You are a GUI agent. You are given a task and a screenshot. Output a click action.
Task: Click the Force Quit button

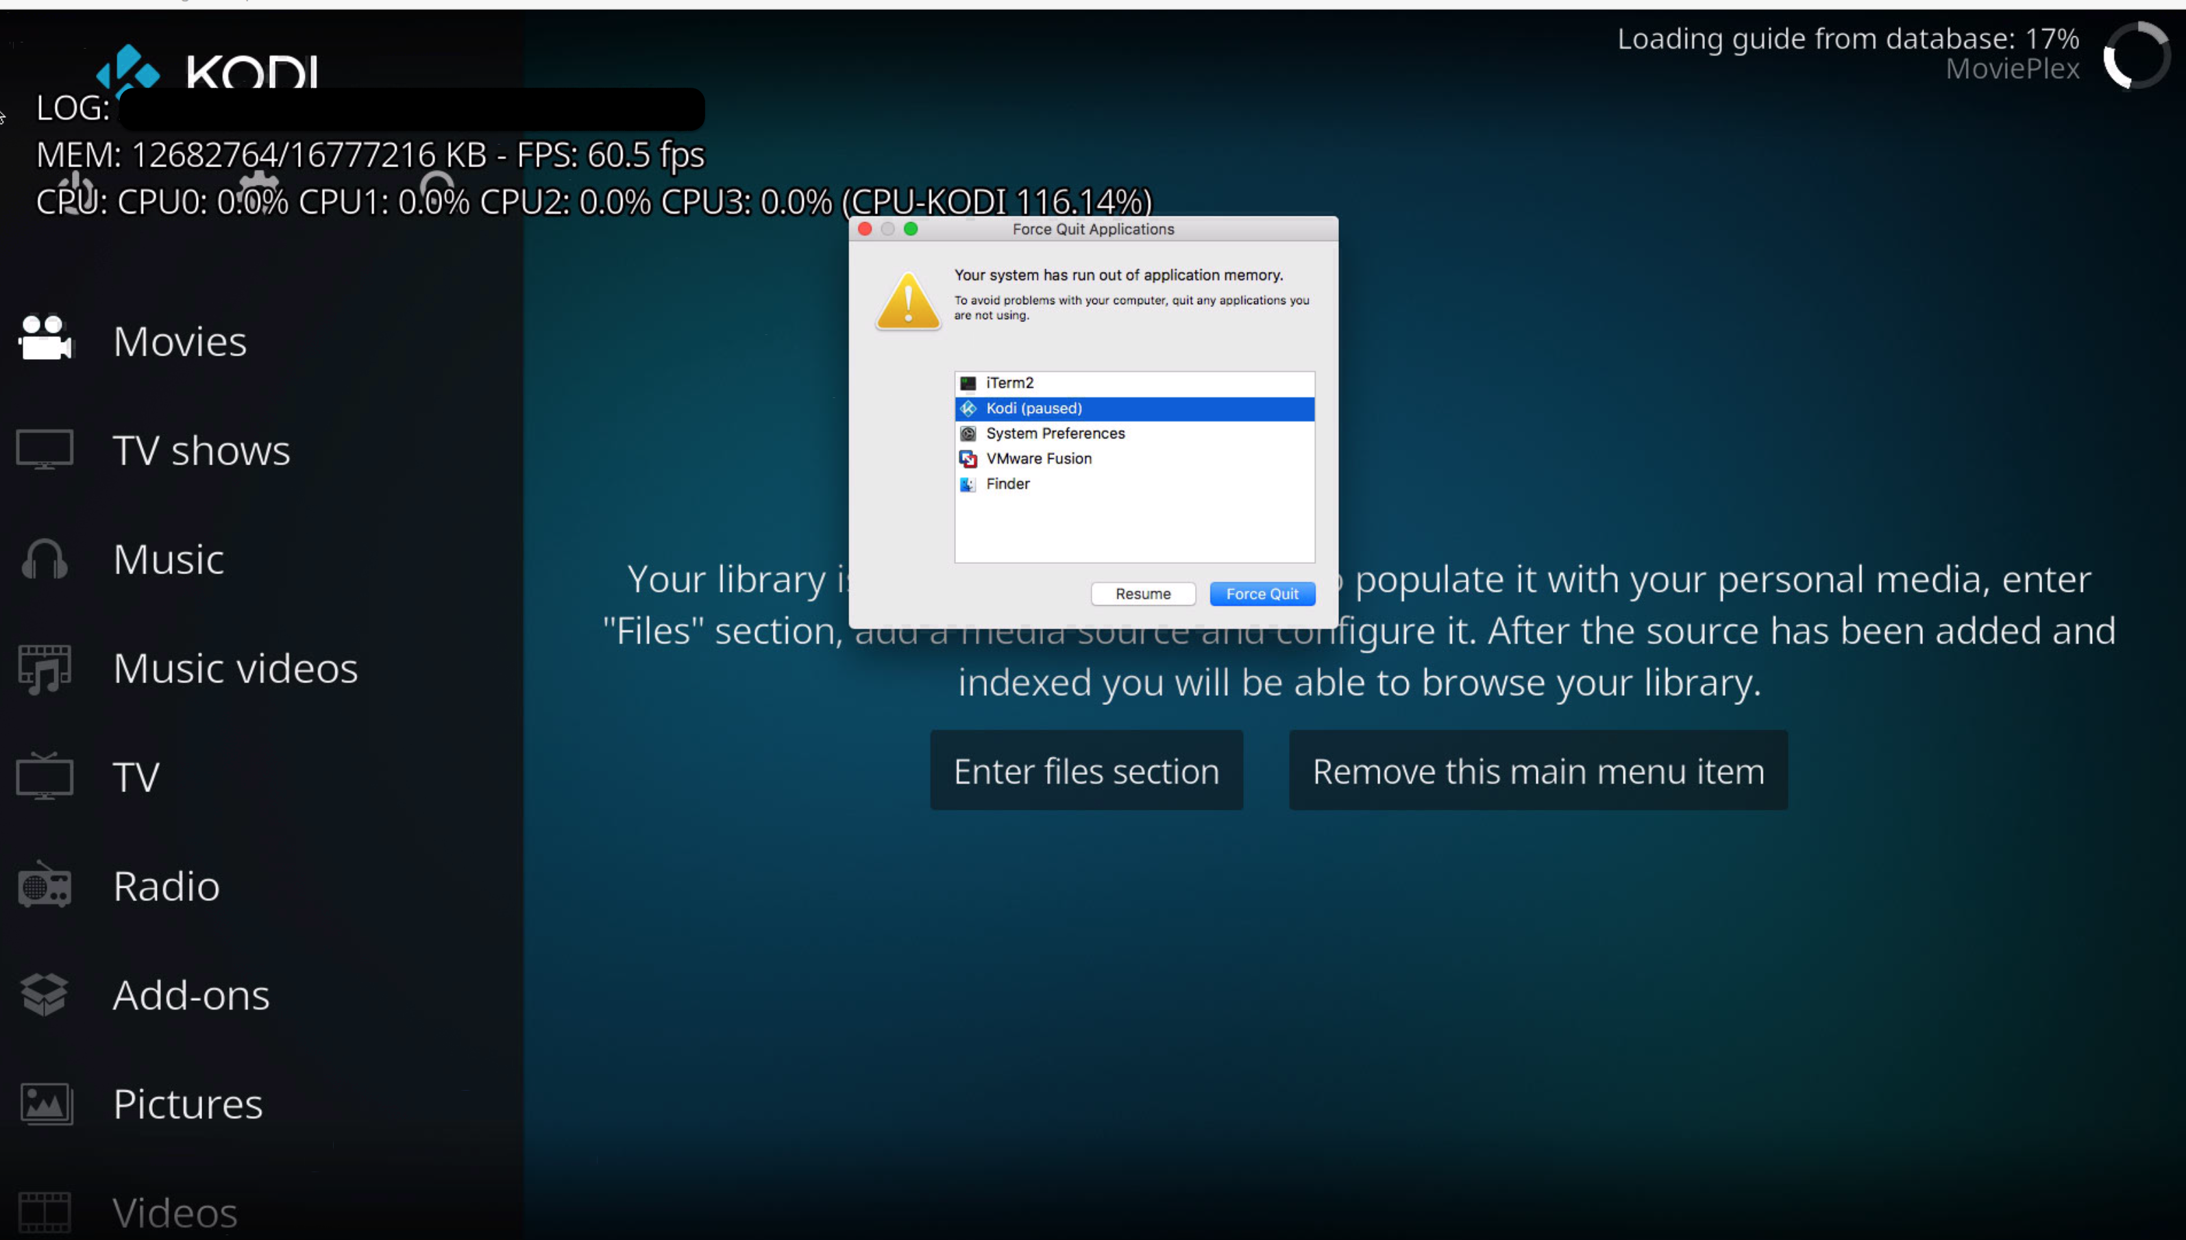coord(1262,593)
